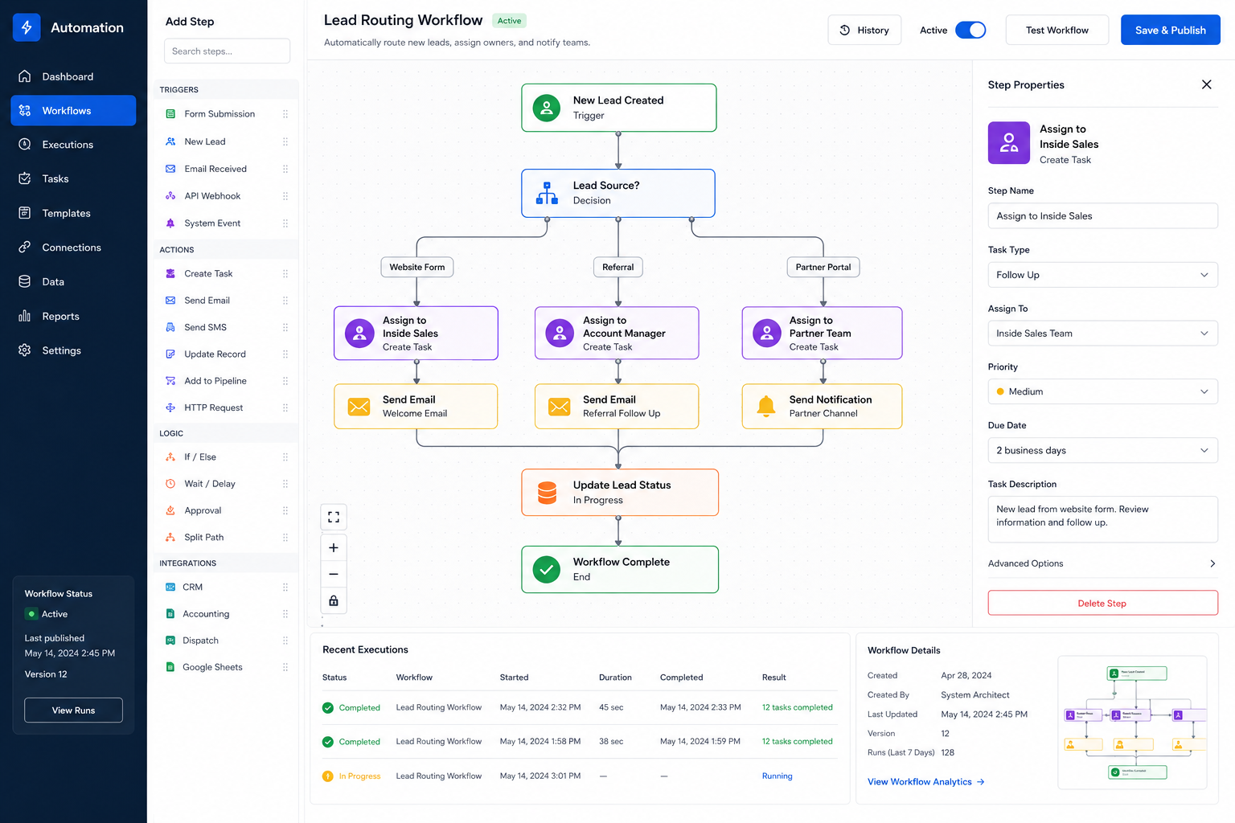Go to Executions in the sidebar
Screen dimensions: 1235x823
(x=73, y=145)
